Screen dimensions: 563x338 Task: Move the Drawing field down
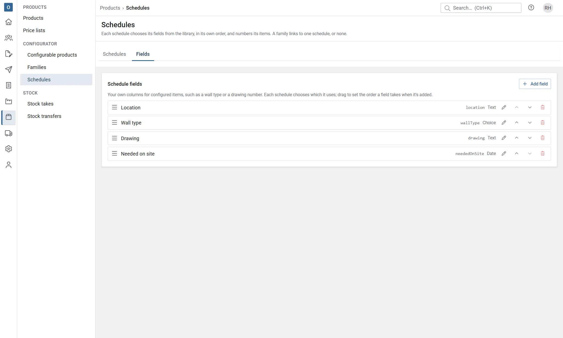pyautogui.click(x=530, y=138)
